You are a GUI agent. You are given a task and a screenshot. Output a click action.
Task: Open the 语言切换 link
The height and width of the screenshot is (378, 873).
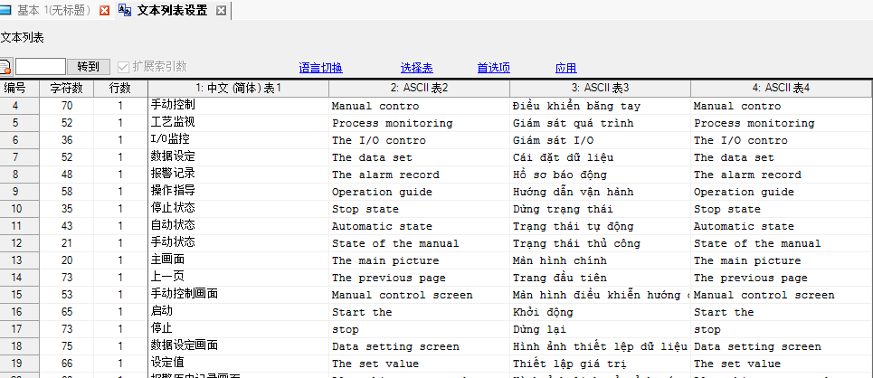[x=320, y=68]
